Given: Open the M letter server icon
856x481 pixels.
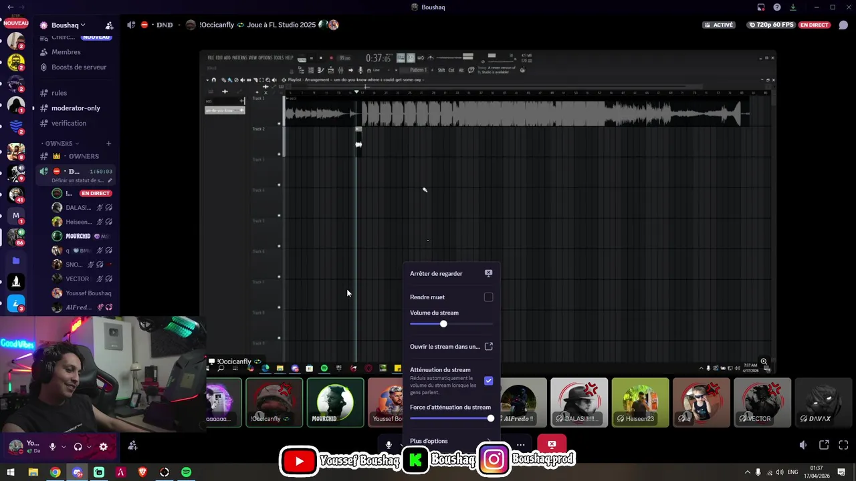Looking at the screenshot, I should coord(16,215).
